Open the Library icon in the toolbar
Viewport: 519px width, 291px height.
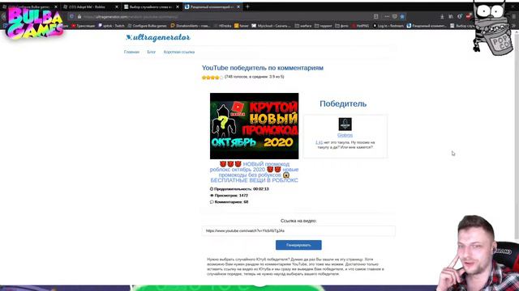[x=451, y=16]
